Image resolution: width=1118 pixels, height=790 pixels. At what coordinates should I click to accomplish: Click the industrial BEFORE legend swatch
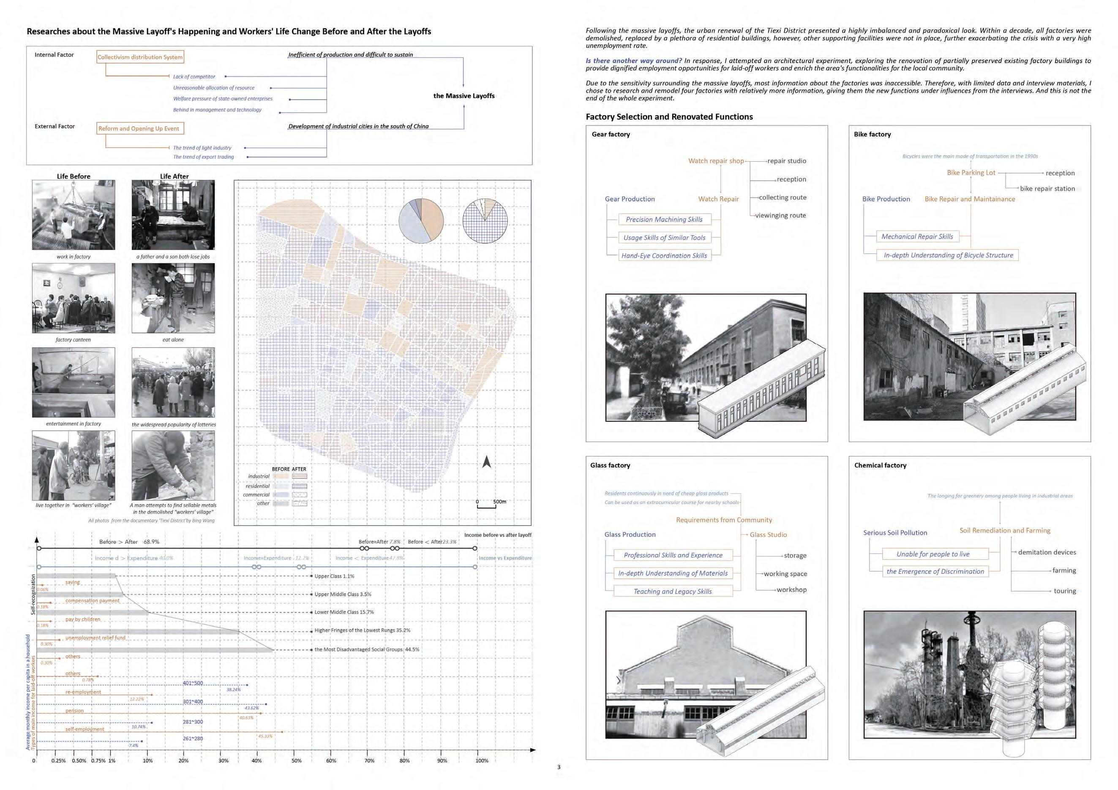281,477
